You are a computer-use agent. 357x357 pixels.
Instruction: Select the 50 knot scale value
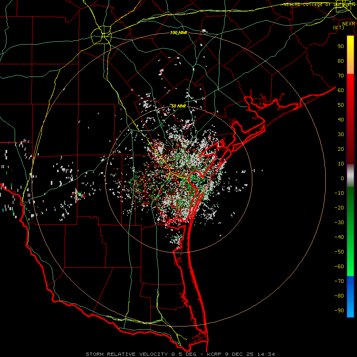tap(341, 105)
